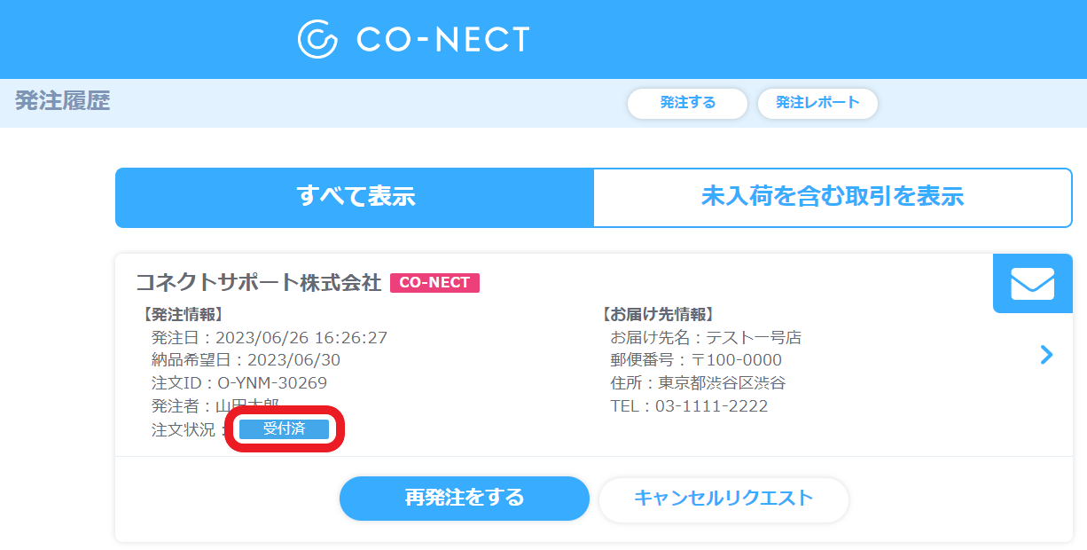This screenshot has height=550, width=1087.
Task: Expand order details with the right chevron
Action: pyautogui.click(x=1047, y=356)
